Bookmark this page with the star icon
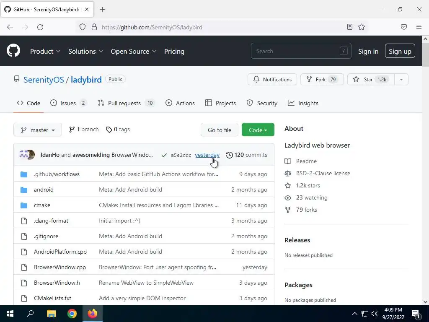The width and height of the screenshot is (429, 322). tap(362, 27)
